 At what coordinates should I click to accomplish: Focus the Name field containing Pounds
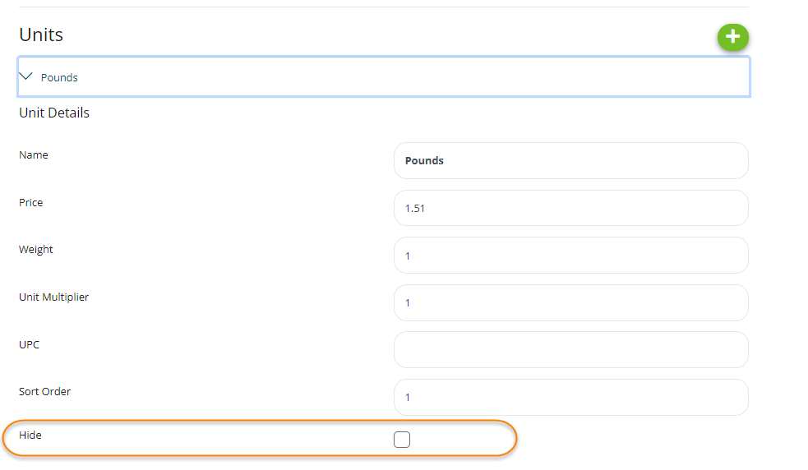click(x=570, y=160)
